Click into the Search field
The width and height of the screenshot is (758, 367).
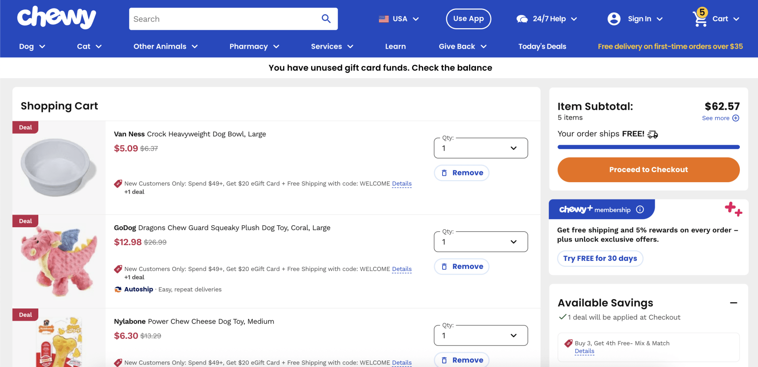[x=223, y=19]
